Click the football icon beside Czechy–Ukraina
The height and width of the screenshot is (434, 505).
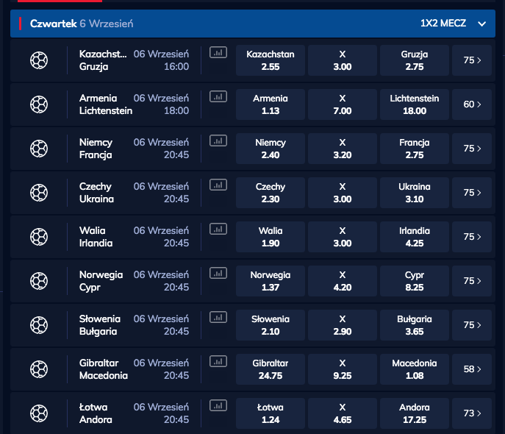pyautogui.click(x=39, y=193)
